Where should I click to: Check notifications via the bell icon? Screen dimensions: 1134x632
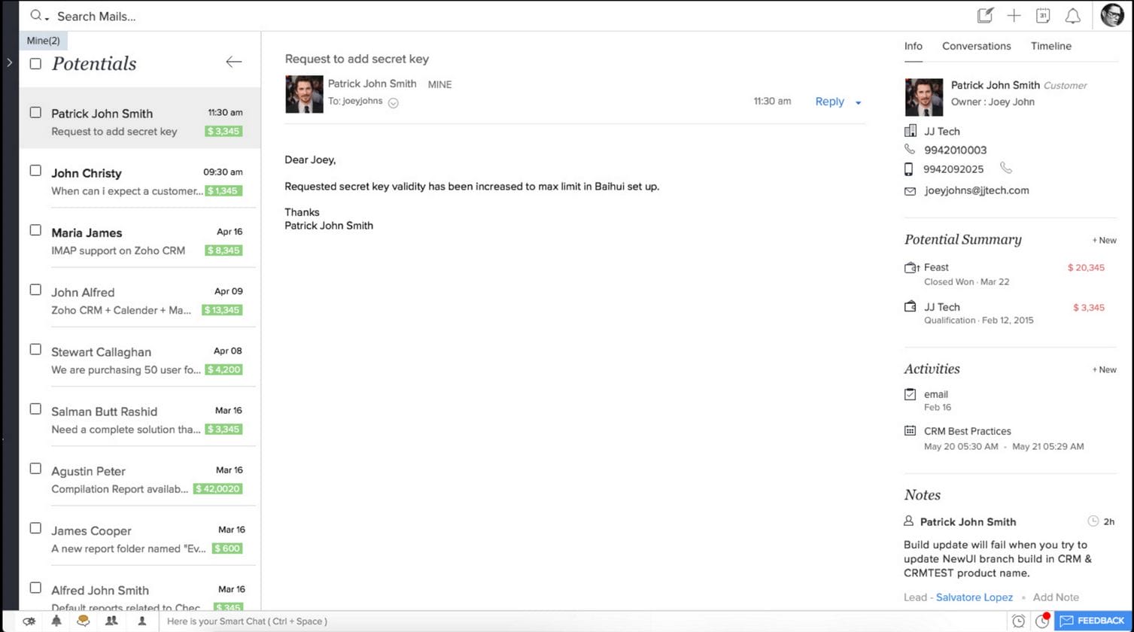pos(1073,15)
